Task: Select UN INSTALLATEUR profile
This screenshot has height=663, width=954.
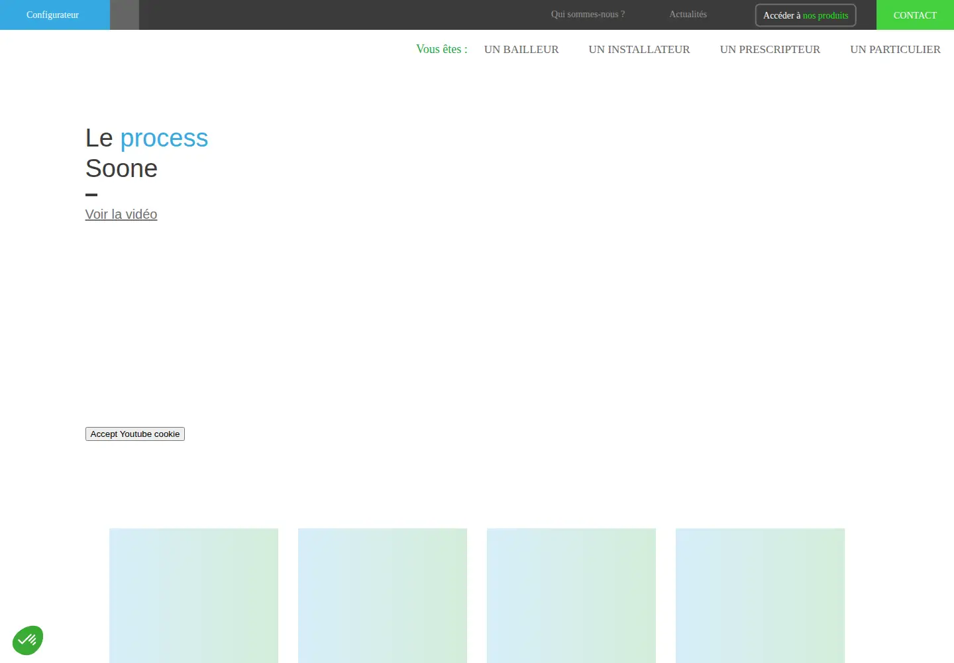Action: pos(639,49)
